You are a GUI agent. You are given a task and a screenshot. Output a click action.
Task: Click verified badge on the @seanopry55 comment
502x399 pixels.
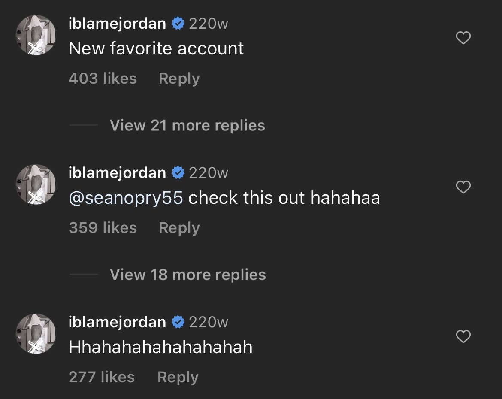coord(178,173)
